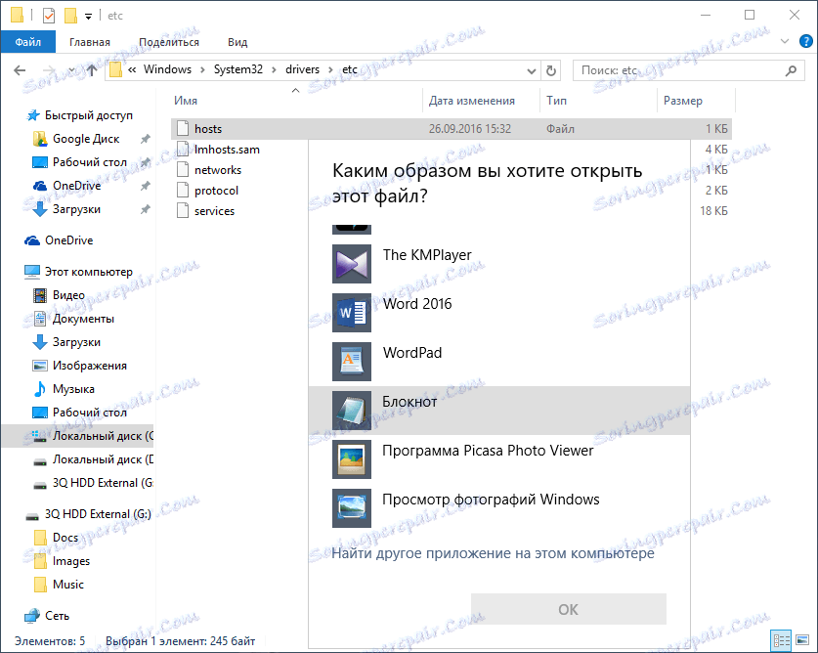Click the new folder icon in title bar

71,16
